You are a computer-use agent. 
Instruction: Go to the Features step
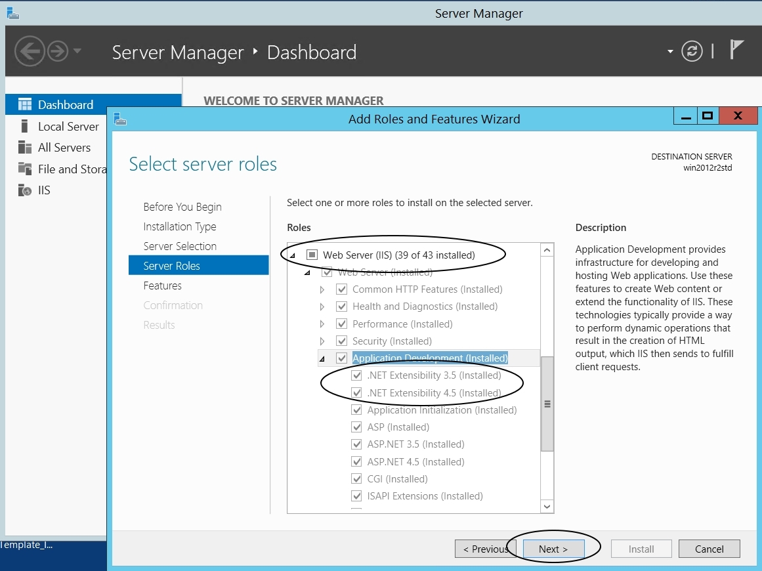click(162, 285)
